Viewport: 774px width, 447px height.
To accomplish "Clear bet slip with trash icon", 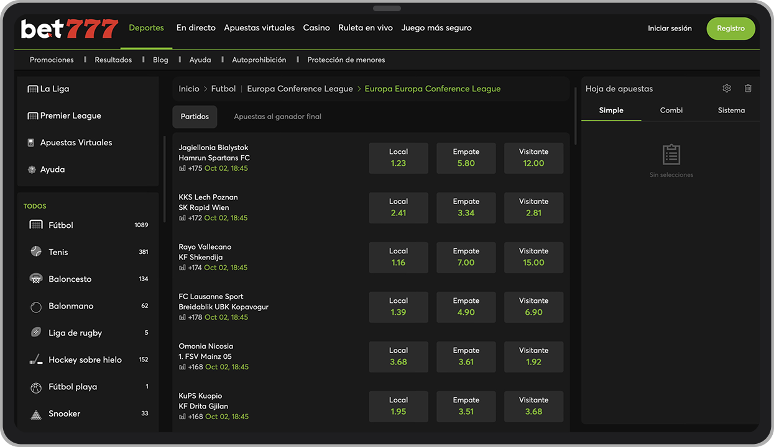I will (748, 89).
